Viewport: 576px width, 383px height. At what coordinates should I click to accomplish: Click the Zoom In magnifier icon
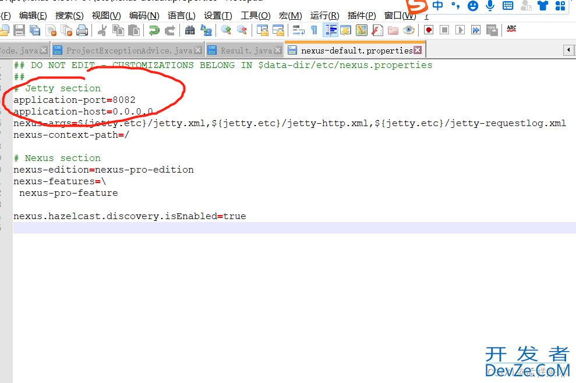pos(227,30)
